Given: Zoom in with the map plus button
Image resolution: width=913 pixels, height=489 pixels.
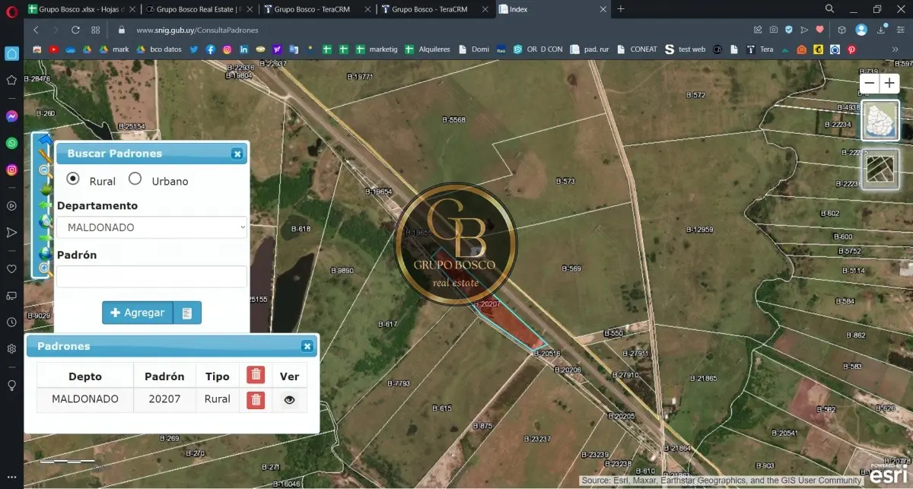Looking at the screenshot, I should (x=889, y=84).
